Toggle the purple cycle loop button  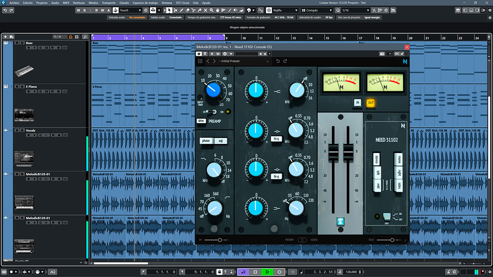point(243,272)
